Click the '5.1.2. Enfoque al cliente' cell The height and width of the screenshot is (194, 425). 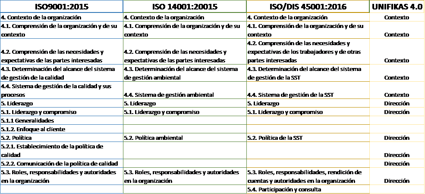point(62,129)
